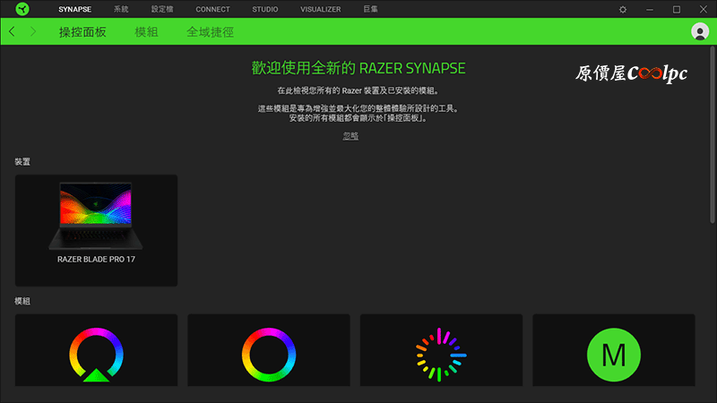The width and height of the screenshot is (717, 403).
Task: Open the Chroma Connect module icon with triangle
Action: point(96,355)
